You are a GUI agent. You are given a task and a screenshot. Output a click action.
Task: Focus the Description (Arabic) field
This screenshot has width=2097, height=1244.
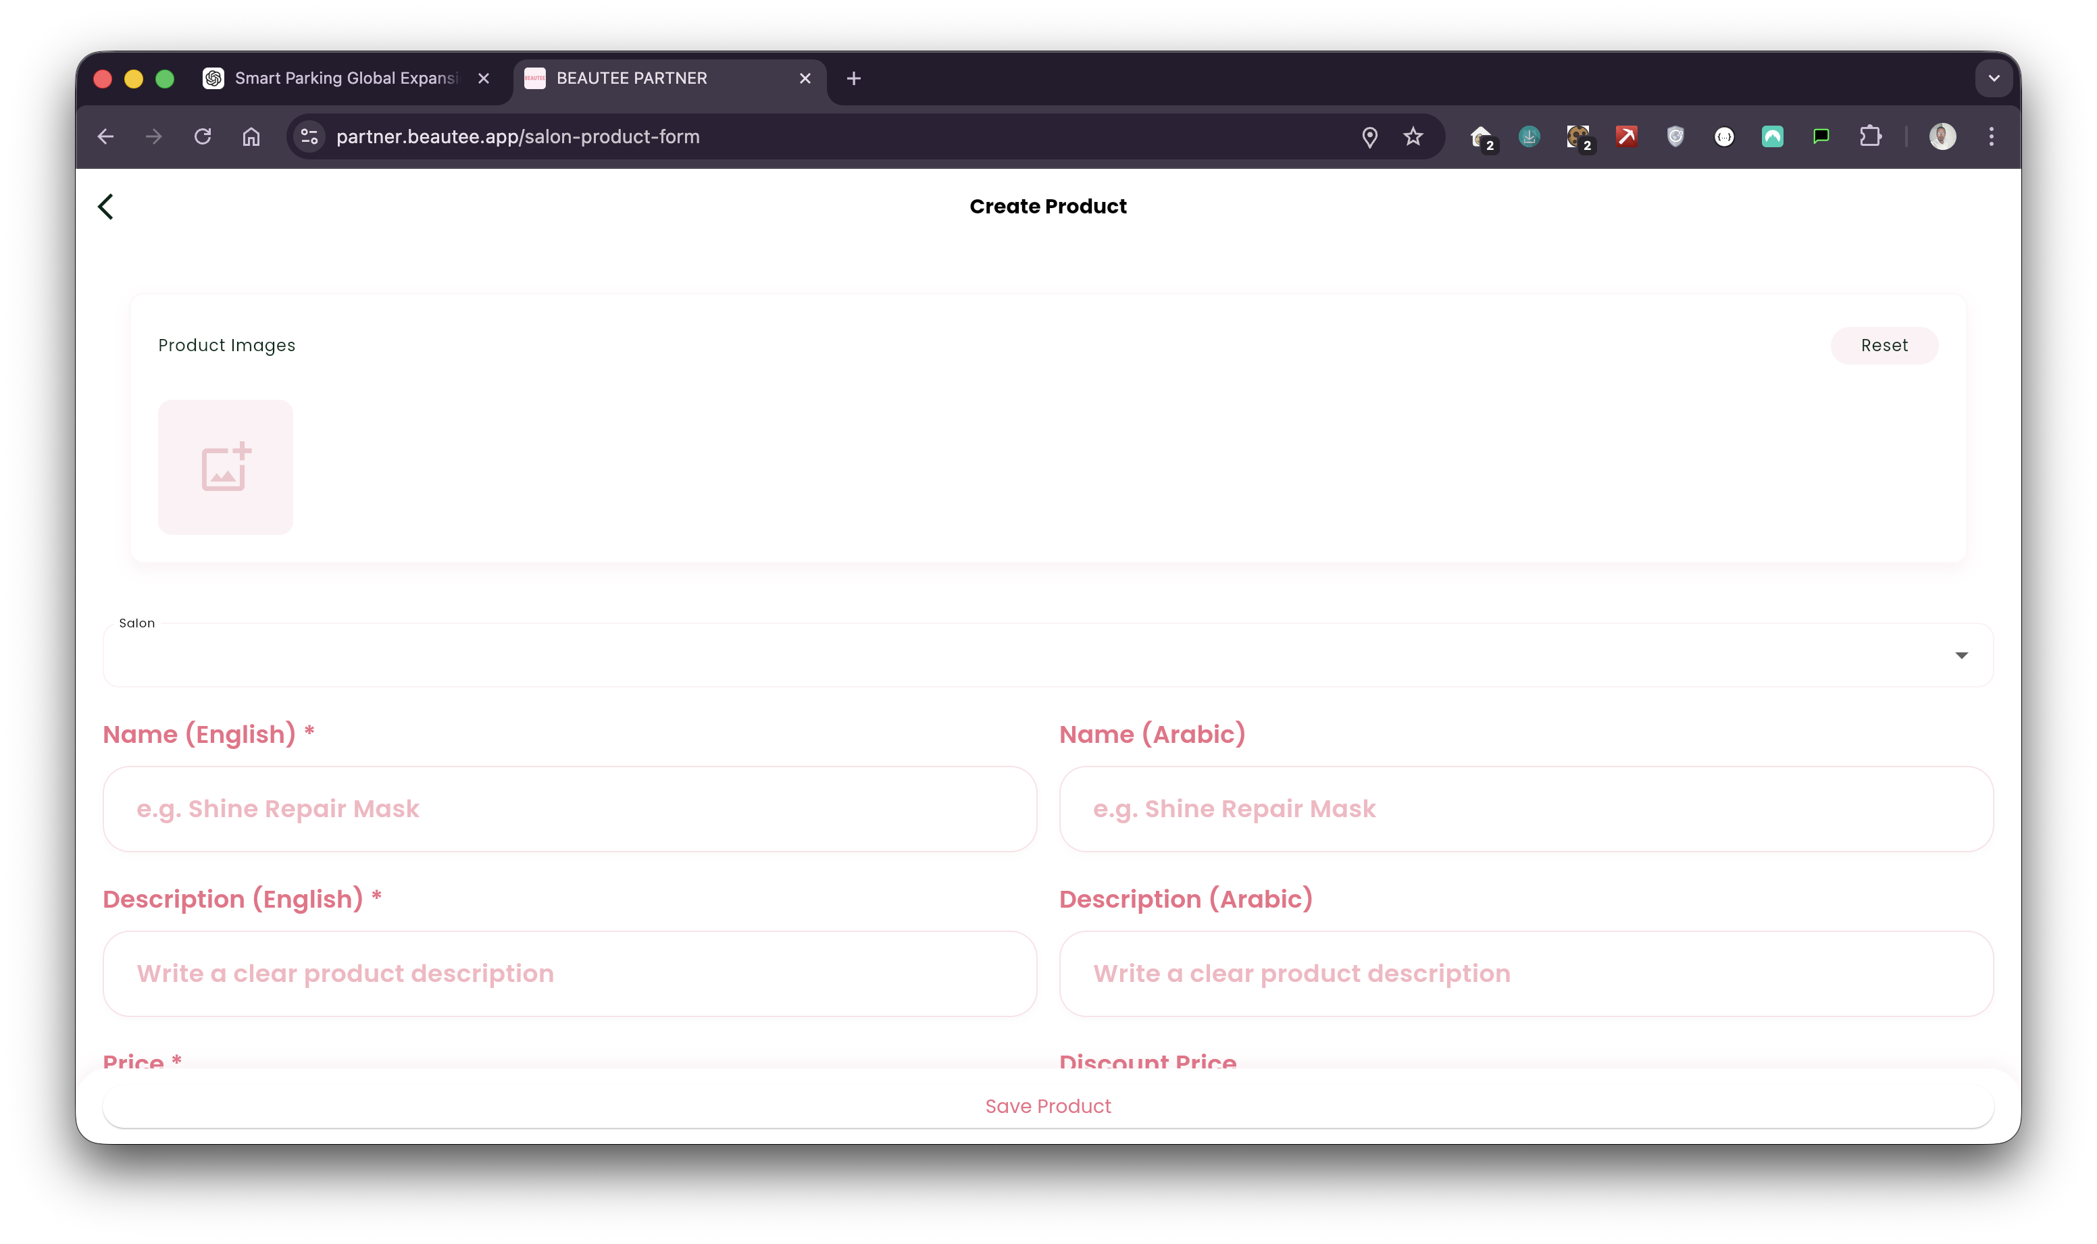click(1526, 973)
